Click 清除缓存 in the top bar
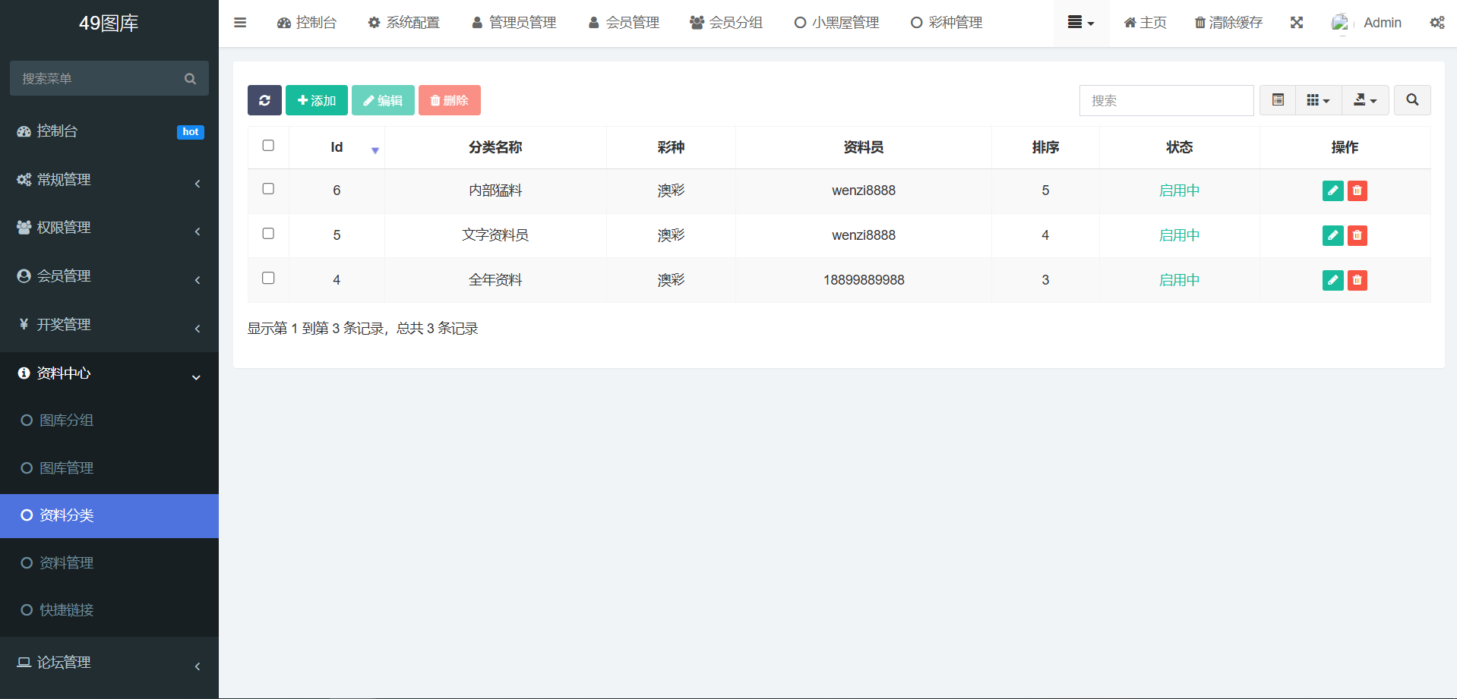This screenshot has height=699, width=1457. 1228,23
